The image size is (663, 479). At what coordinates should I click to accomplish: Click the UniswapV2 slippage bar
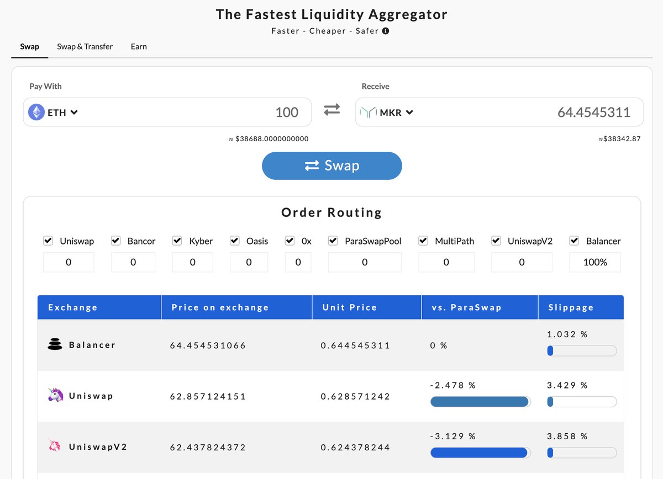tap(582, 453)
